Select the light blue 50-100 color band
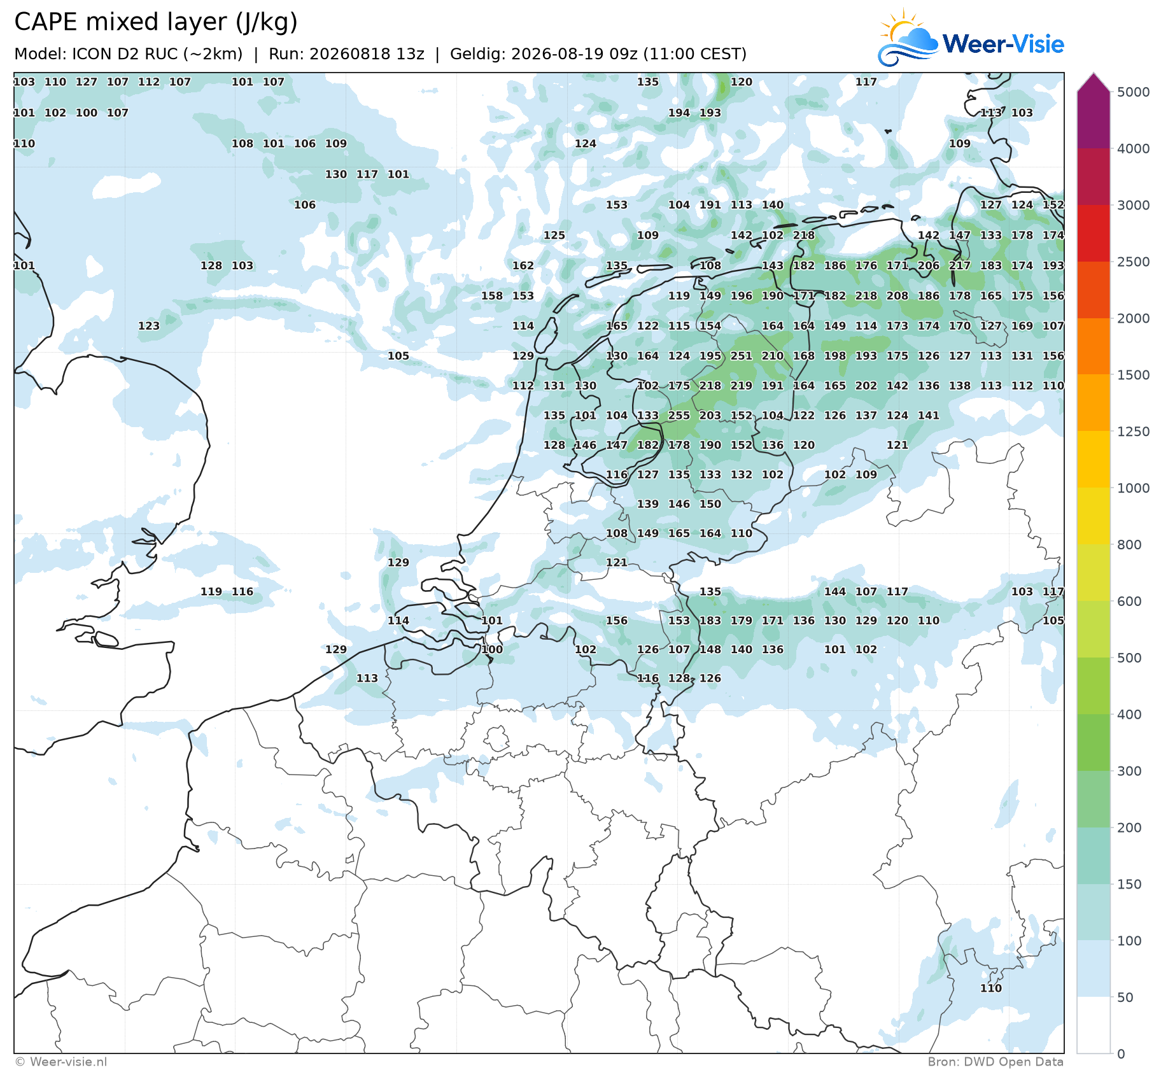Image resolution: width=1161 pixels, height=1070 pixels. point(1094,969)
